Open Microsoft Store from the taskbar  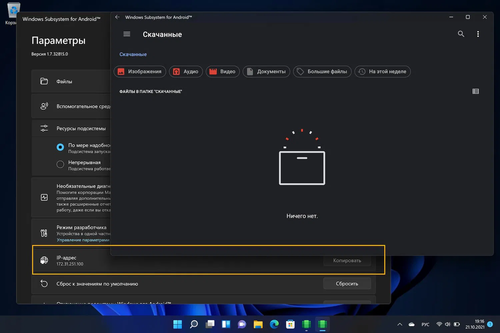[x=290, y=324]
